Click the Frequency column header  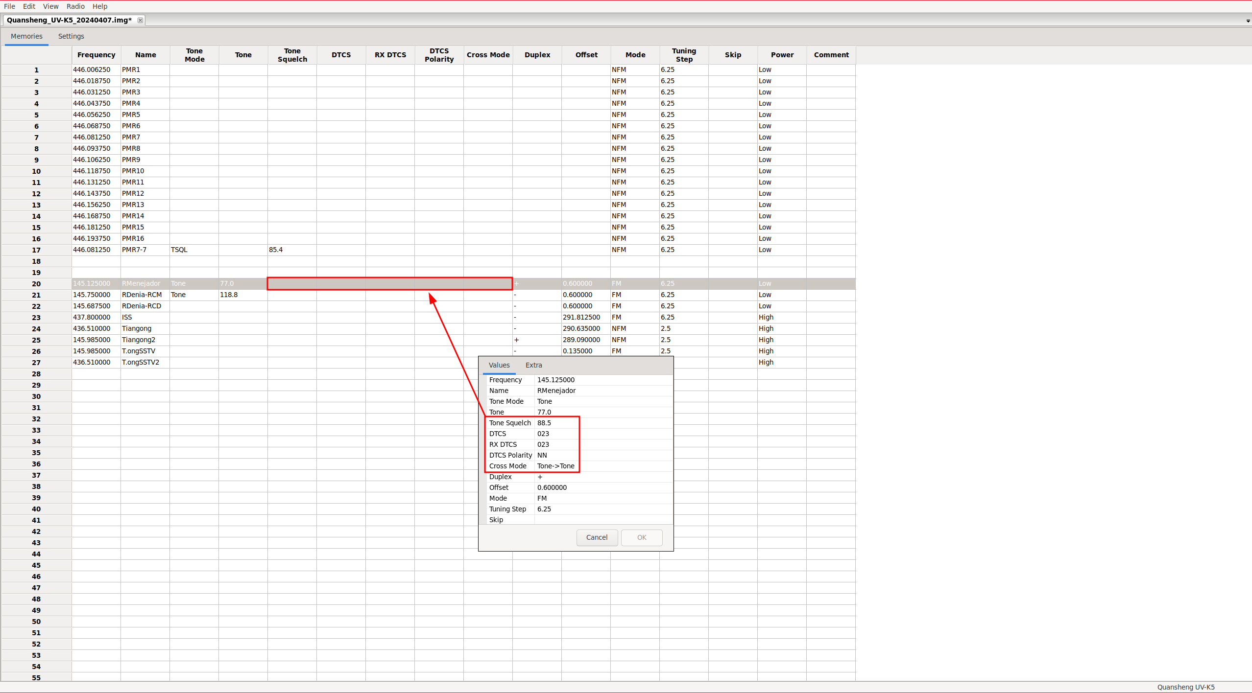pyautogui.click(x=96, y=55)
